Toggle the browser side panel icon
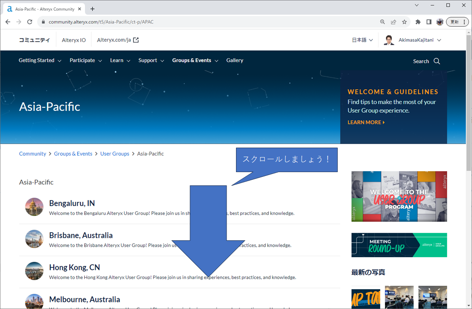The height and width of the screenshot is (309, 472). (x=429, y=22)
